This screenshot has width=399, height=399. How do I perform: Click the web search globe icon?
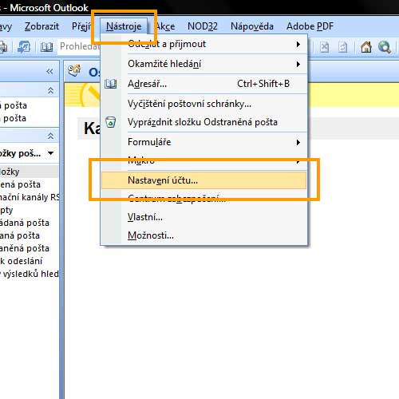[385, 47]
